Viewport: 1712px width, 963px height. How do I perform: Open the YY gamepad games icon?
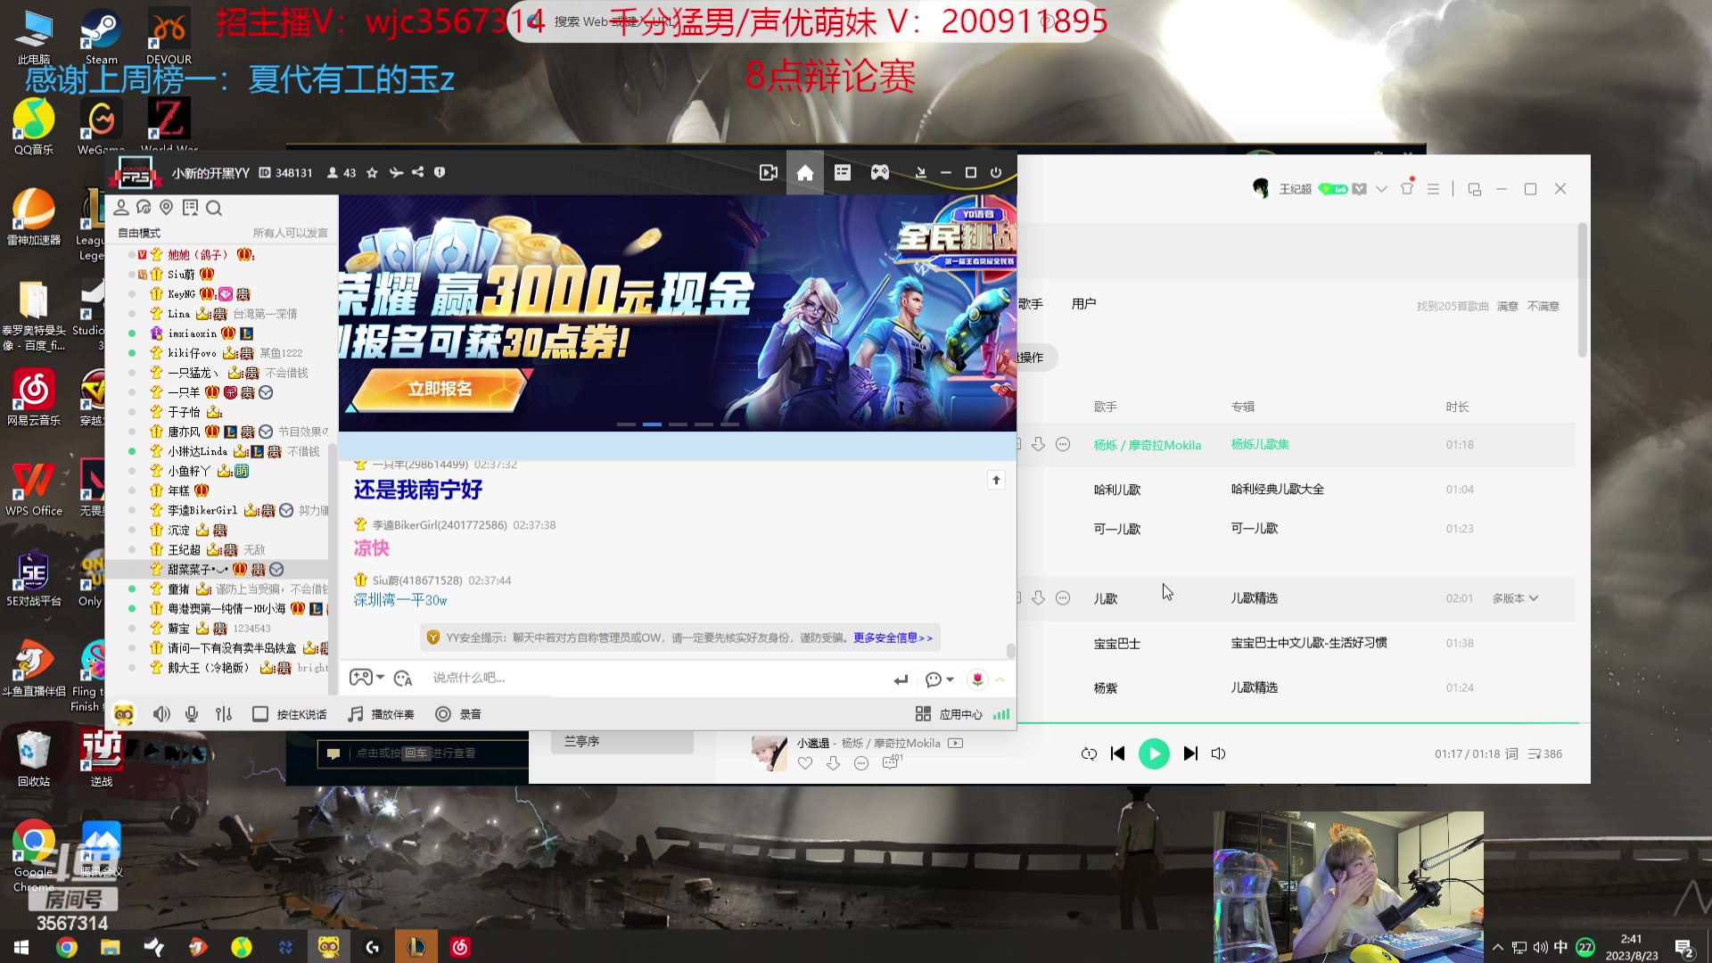880,173
